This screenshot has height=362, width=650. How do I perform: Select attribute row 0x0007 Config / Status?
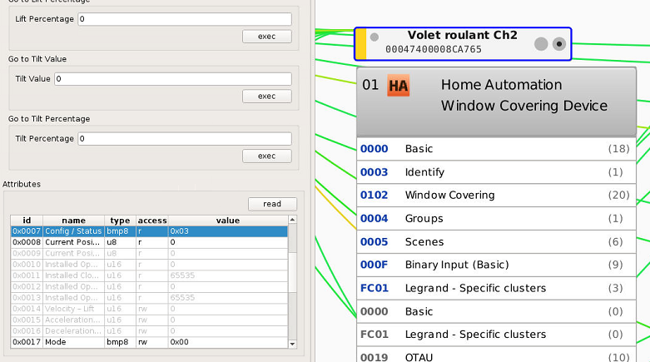pyautogui.click(x=149, y=231)
